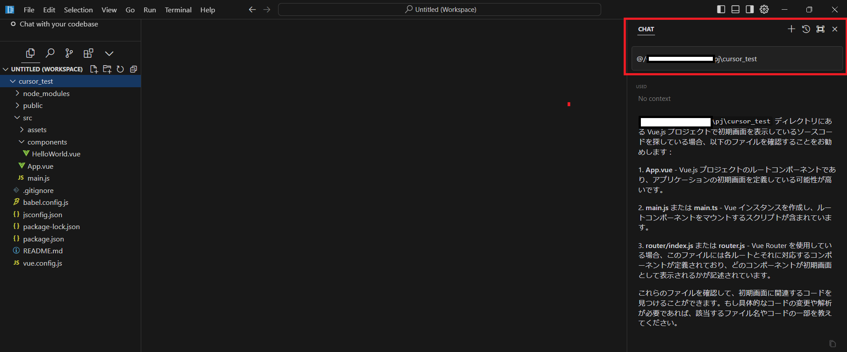Toggle the primary sidebar layout icon
847x352 pixels.
[x=721, y=9]
